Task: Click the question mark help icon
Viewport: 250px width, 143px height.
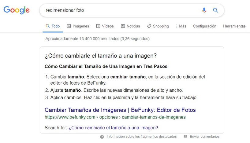Action: click(102, 137)
